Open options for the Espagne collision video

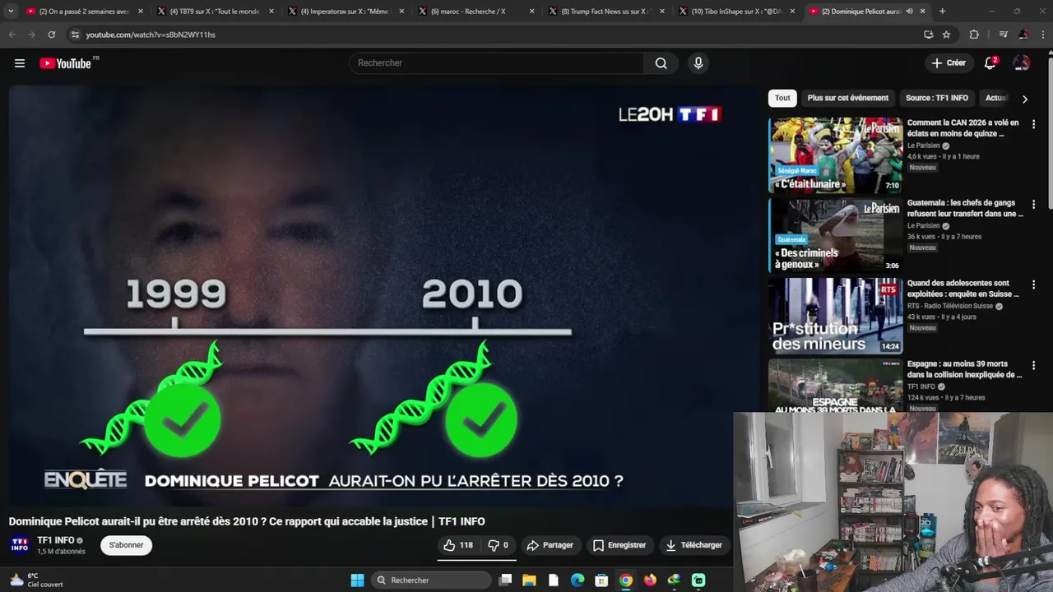tap(1033, 366)
